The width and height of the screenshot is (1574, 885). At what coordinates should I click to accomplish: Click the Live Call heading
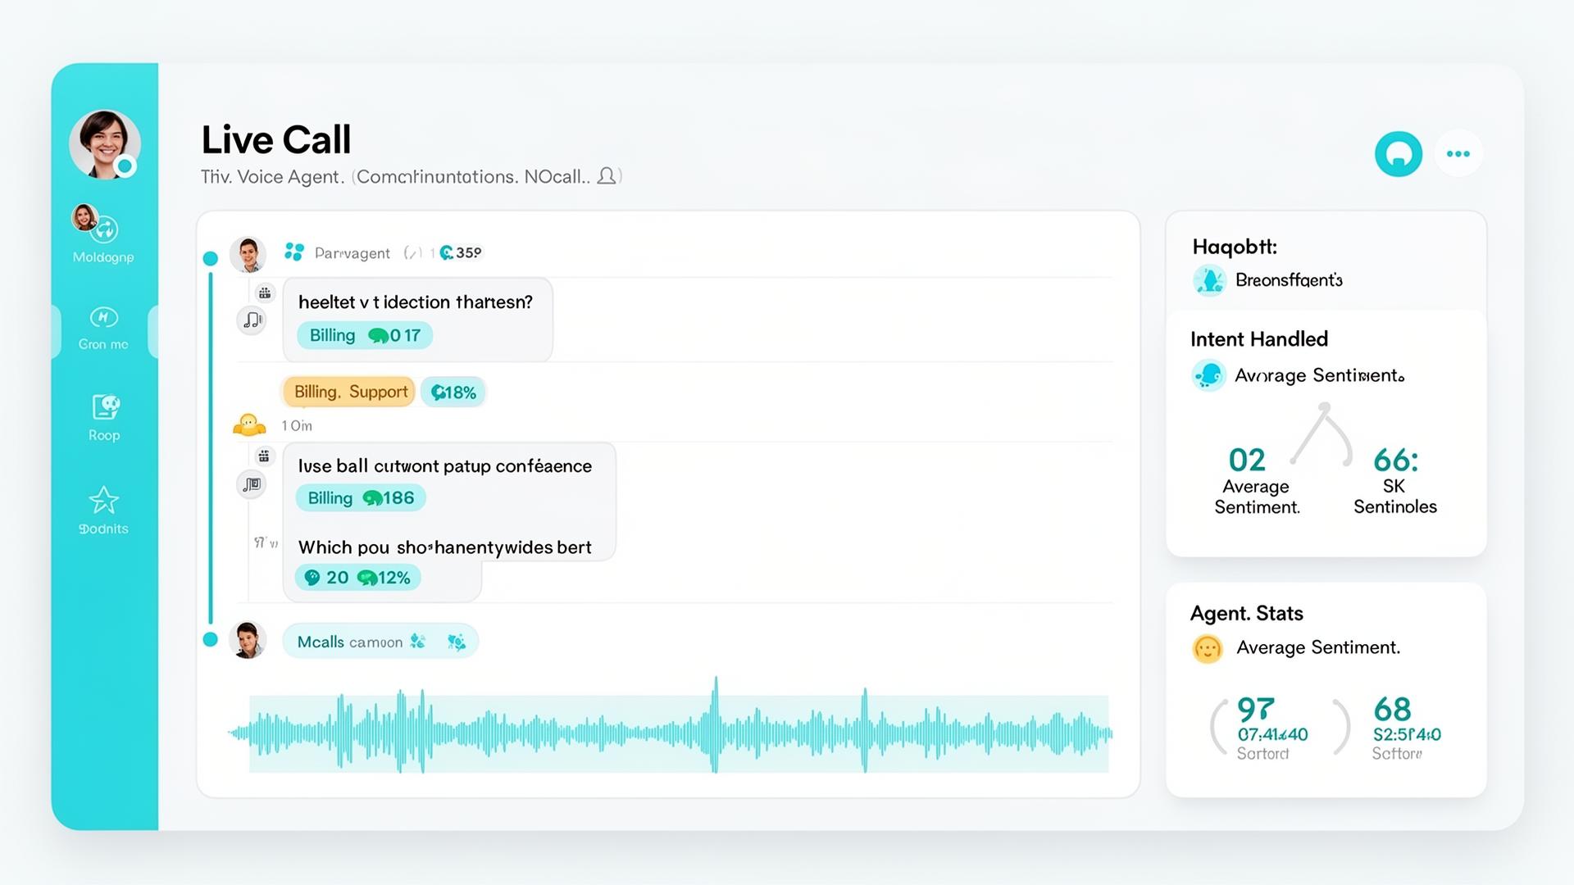click(x=276, y=139)
